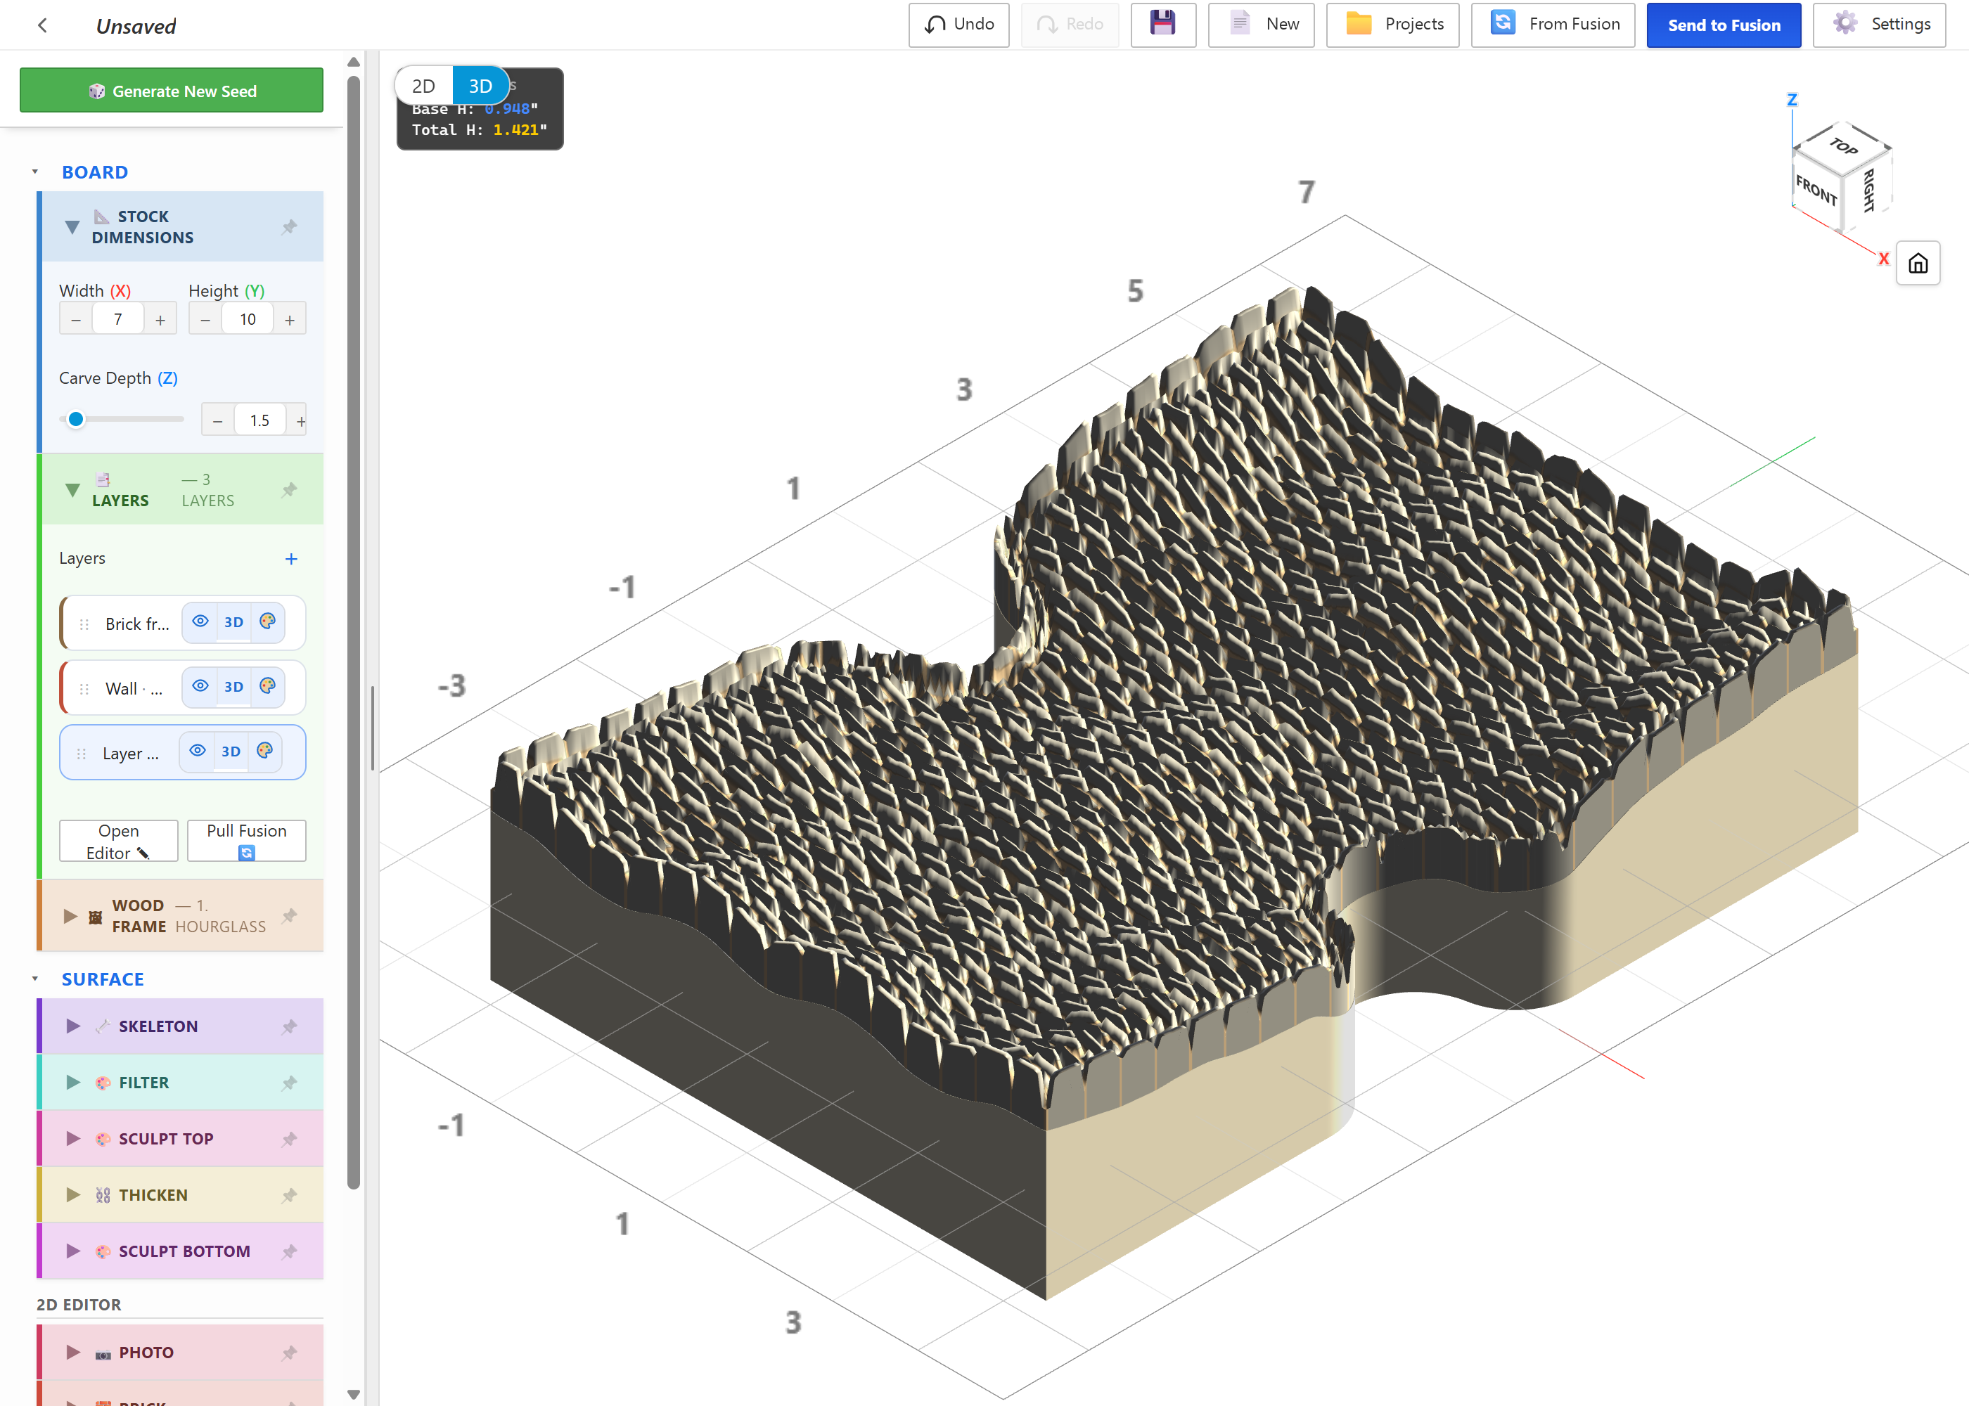The image size is (1969, 1406).
Task: Open Settings from the top bar
Action: [1879, 24]
